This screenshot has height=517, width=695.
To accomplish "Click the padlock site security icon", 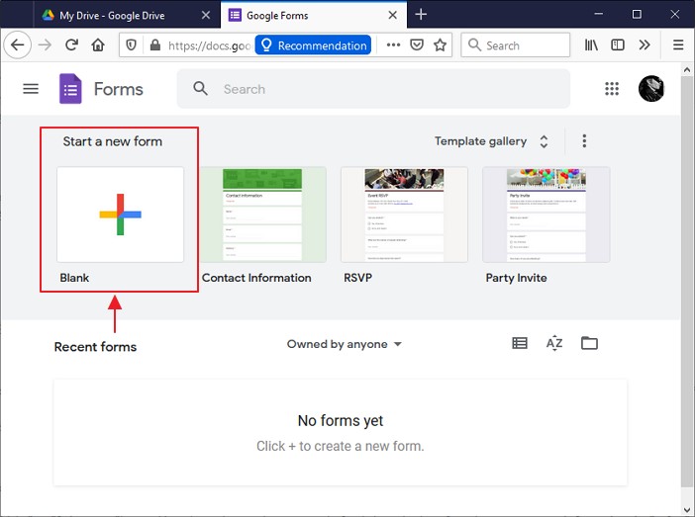I will pyautogui.click(x=154, y=44).
